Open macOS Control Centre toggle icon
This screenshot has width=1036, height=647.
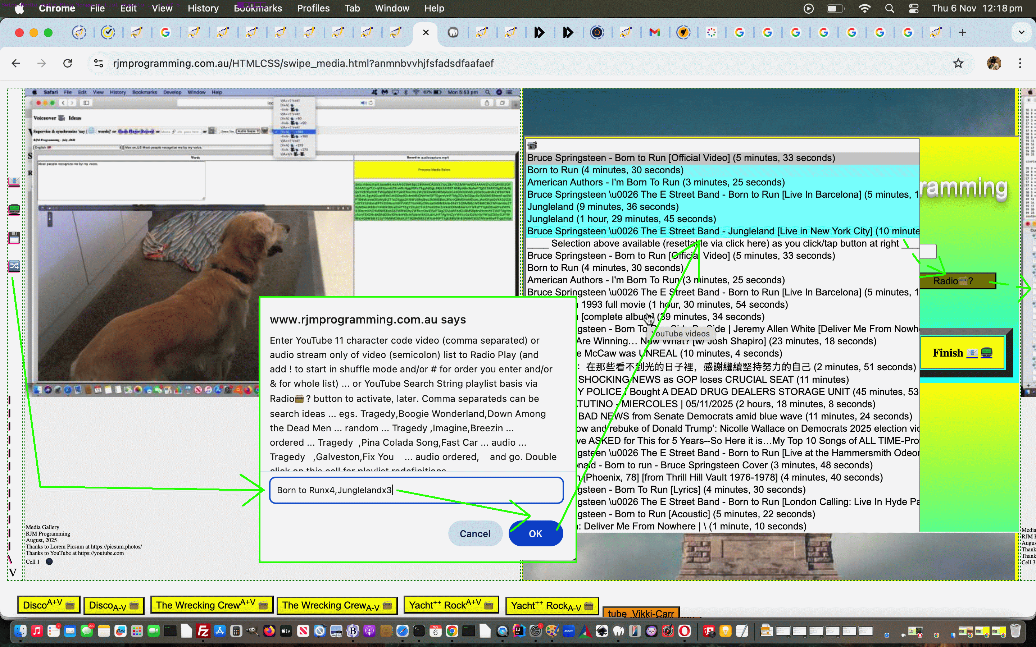coord(913,8)
